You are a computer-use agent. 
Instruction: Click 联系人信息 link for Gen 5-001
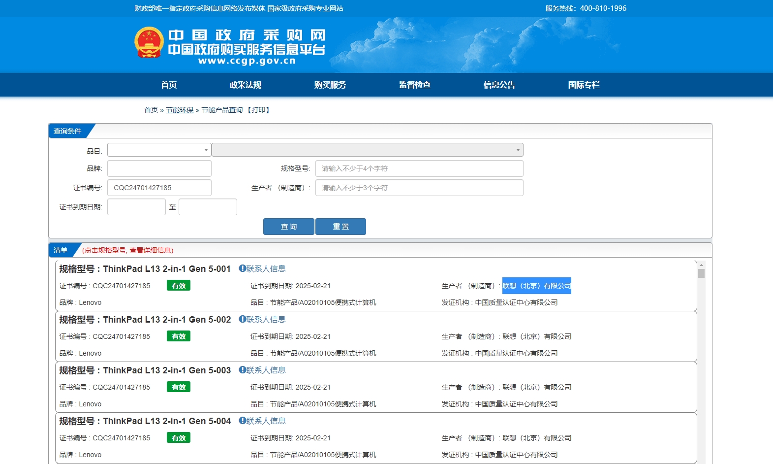pos(266,268)
